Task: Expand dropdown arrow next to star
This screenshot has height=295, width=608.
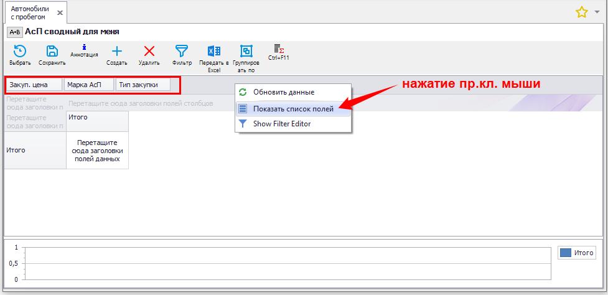Action: click(597, 12)
